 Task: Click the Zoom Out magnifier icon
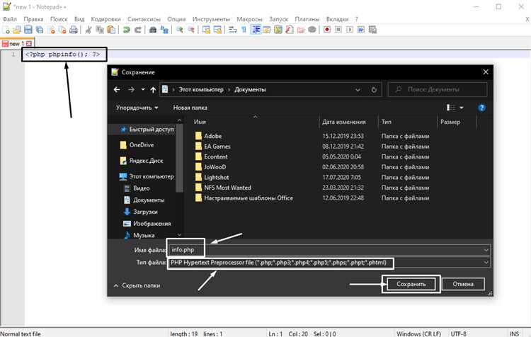click(191, 30)
